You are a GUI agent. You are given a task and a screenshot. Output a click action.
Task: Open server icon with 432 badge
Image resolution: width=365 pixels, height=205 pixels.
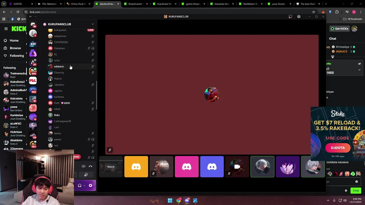point(33,90)
